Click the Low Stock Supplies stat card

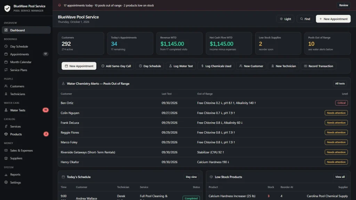(278, 43)
